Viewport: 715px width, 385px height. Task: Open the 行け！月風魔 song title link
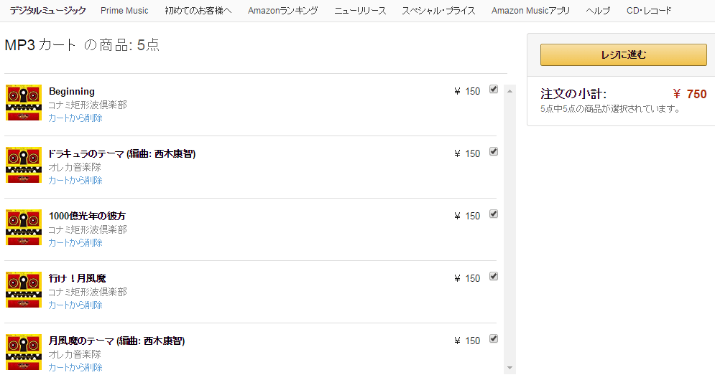click(78, 278)
